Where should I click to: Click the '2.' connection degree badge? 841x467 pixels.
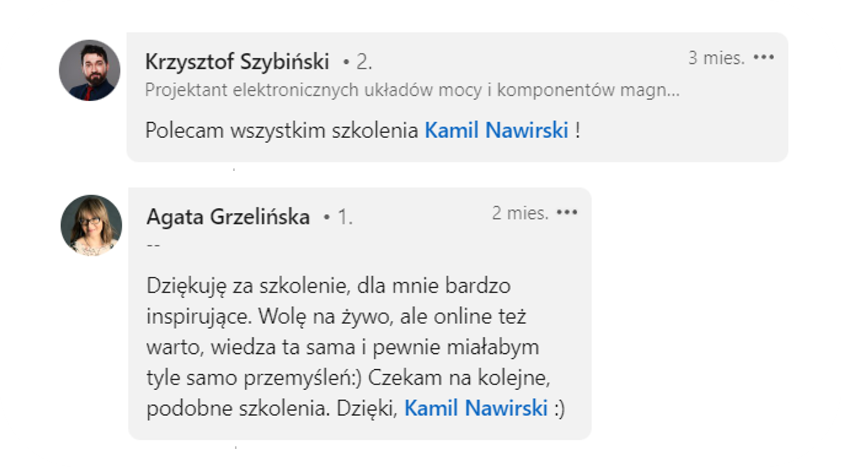pos(364,62)
